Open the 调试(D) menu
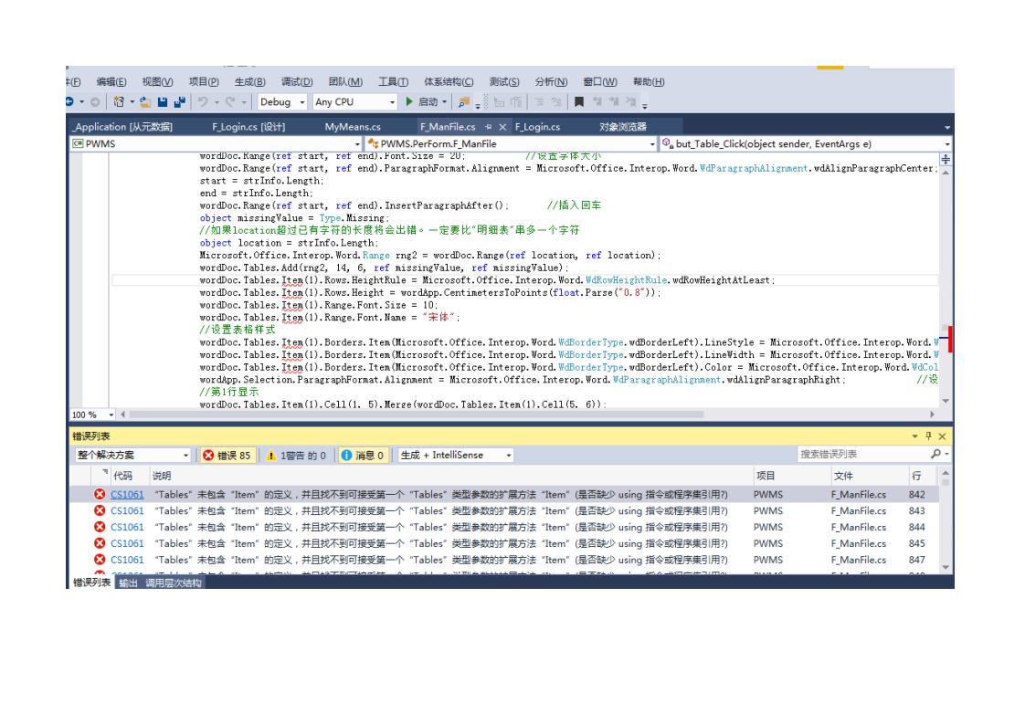Viewport: 1025px width, 724px height. [297, 81]
